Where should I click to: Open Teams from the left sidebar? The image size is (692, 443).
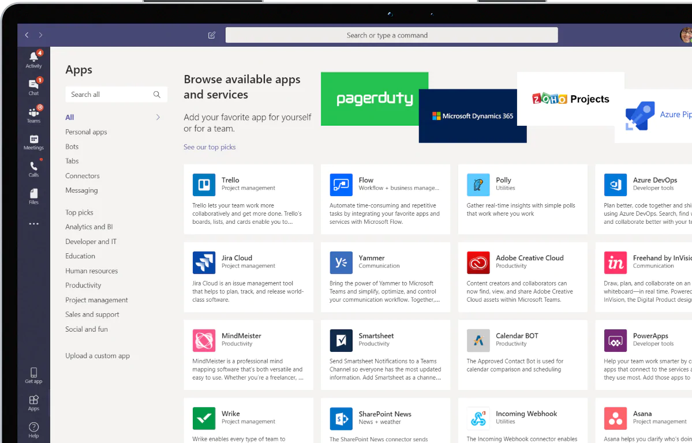tap(33, 114)
